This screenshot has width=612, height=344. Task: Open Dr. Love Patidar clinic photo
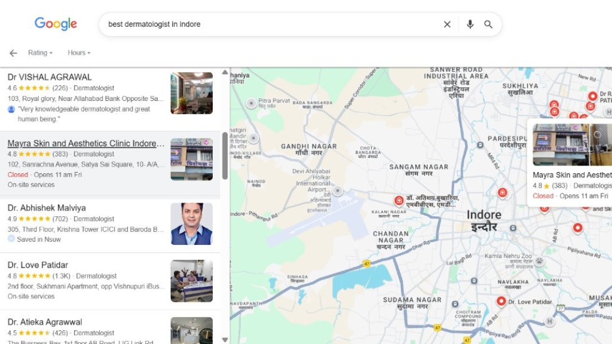191,281
